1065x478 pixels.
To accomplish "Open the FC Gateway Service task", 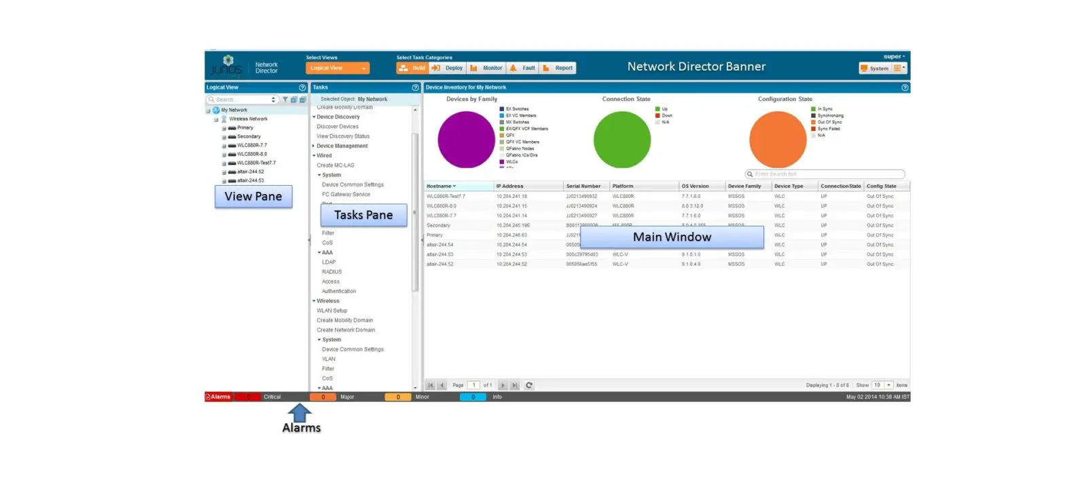I will point(346,194).
